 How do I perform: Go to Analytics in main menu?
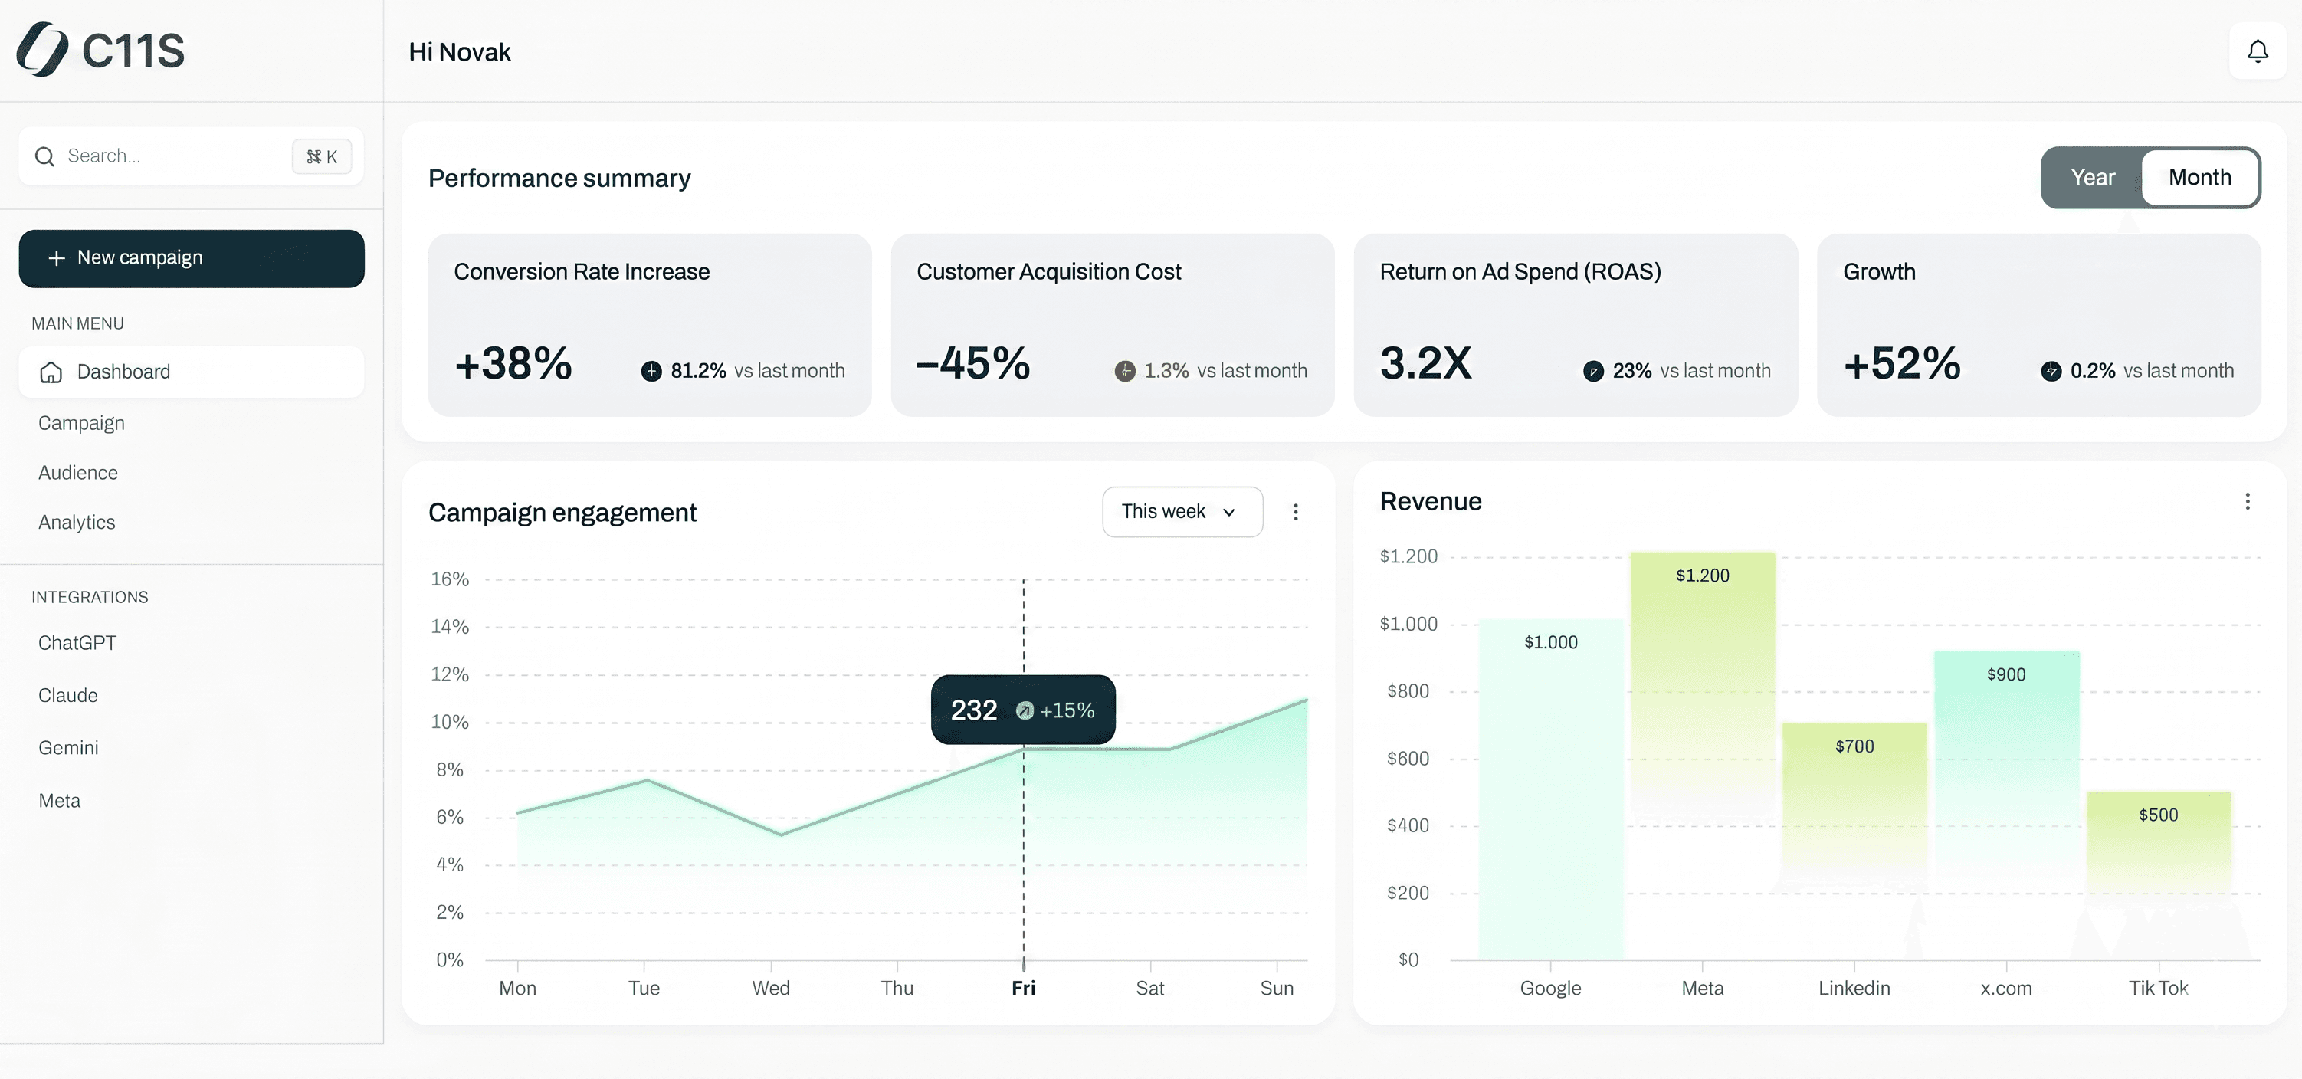[x=77, y=522]
